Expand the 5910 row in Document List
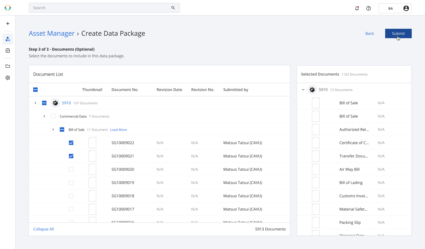Viewport: 425px width, 249px height. [35, 103]
